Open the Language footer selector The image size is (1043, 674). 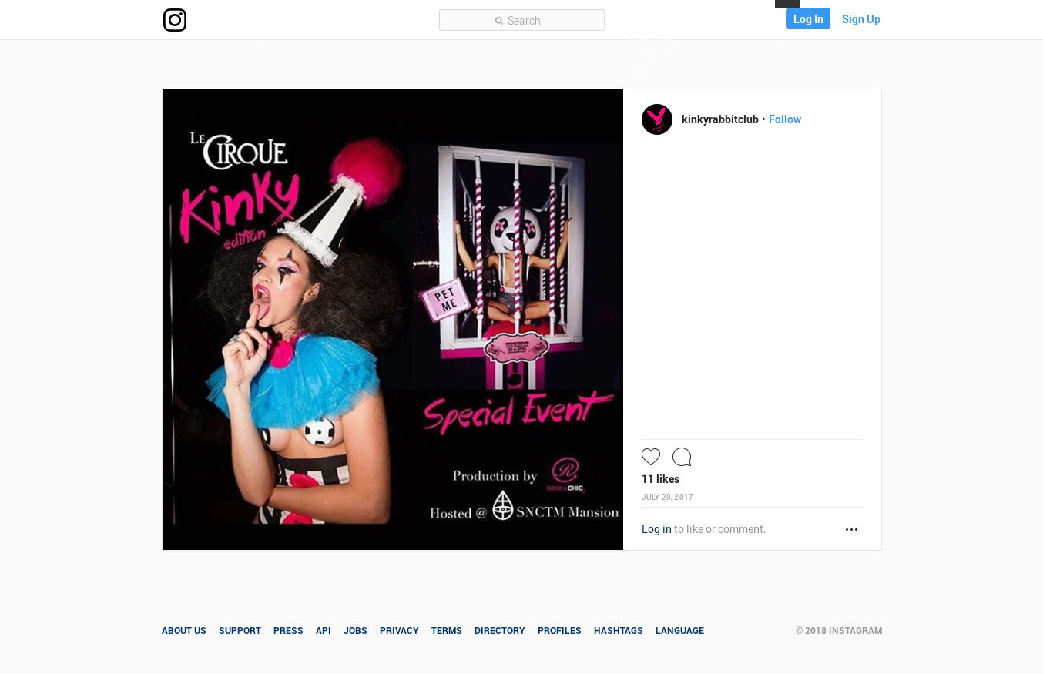(679, 630)
